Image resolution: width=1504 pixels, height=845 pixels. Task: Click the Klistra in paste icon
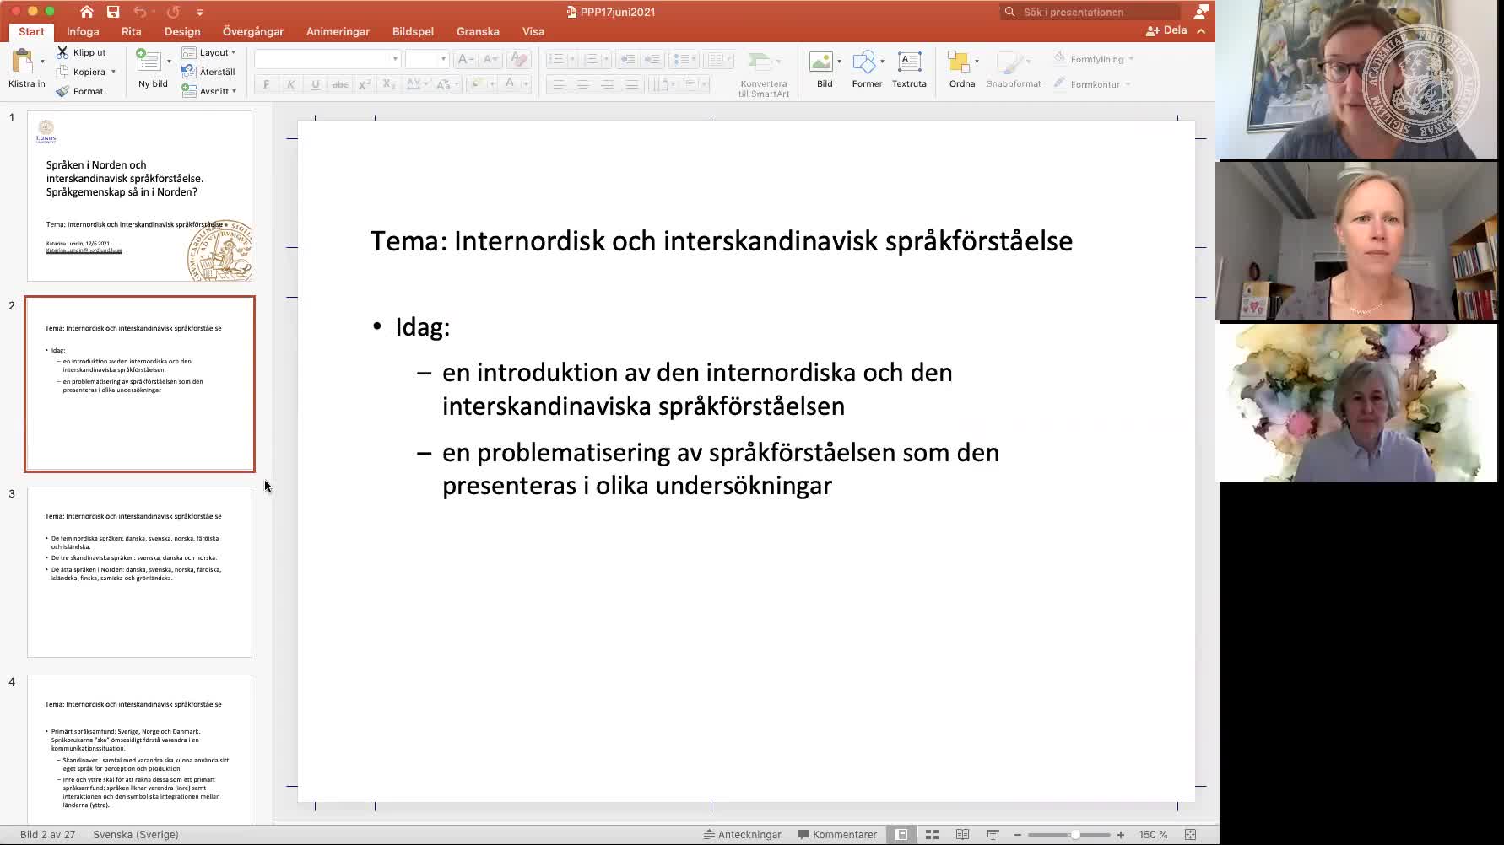(23, 62)
